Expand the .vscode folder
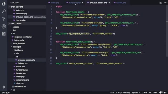Image resolution: width=168 pixels, height=94 pixels. (x=16, y=27)
